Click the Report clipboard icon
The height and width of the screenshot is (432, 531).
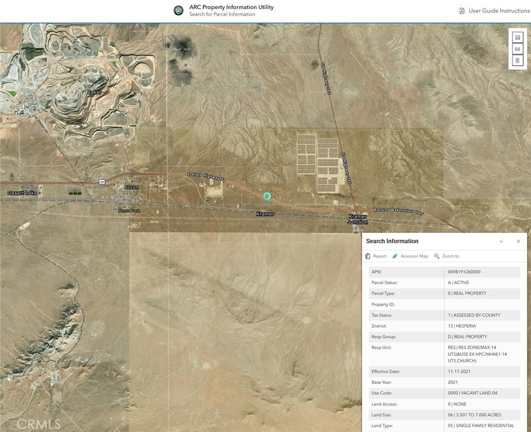coord(368,256)
